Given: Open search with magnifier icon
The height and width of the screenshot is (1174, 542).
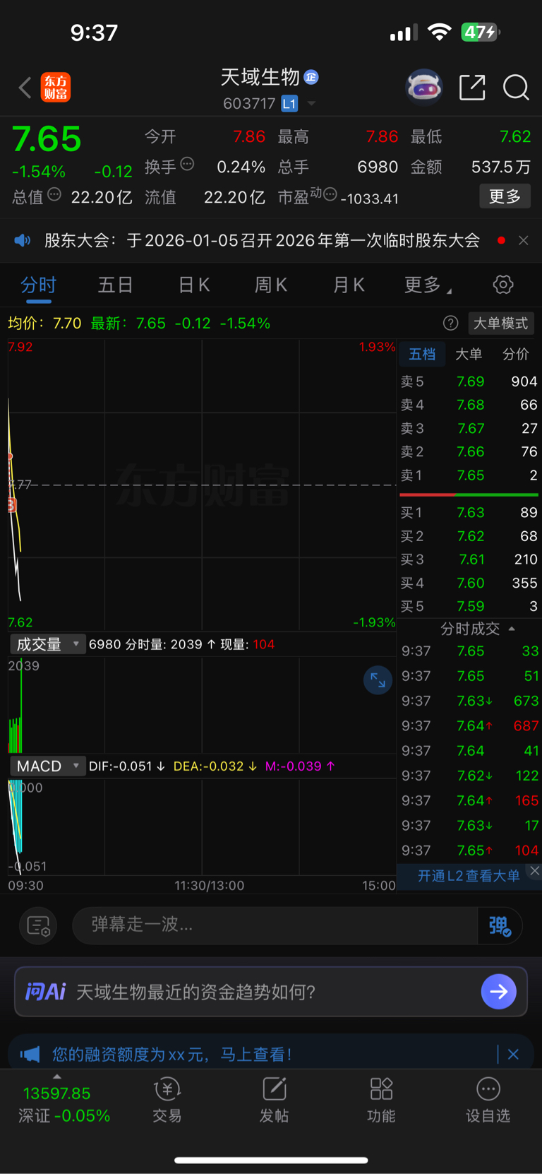Looking at the screenshot, I should pos(516,88).
